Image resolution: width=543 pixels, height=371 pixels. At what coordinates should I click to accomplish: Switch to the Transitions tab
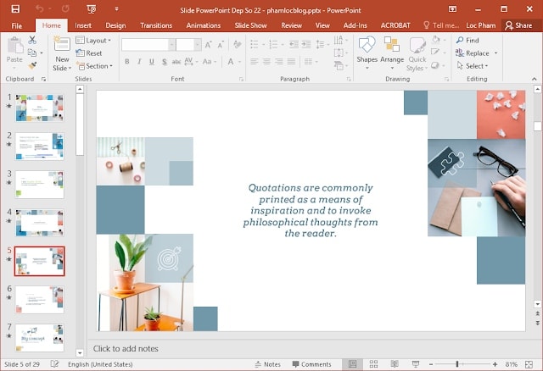(156, 25)
